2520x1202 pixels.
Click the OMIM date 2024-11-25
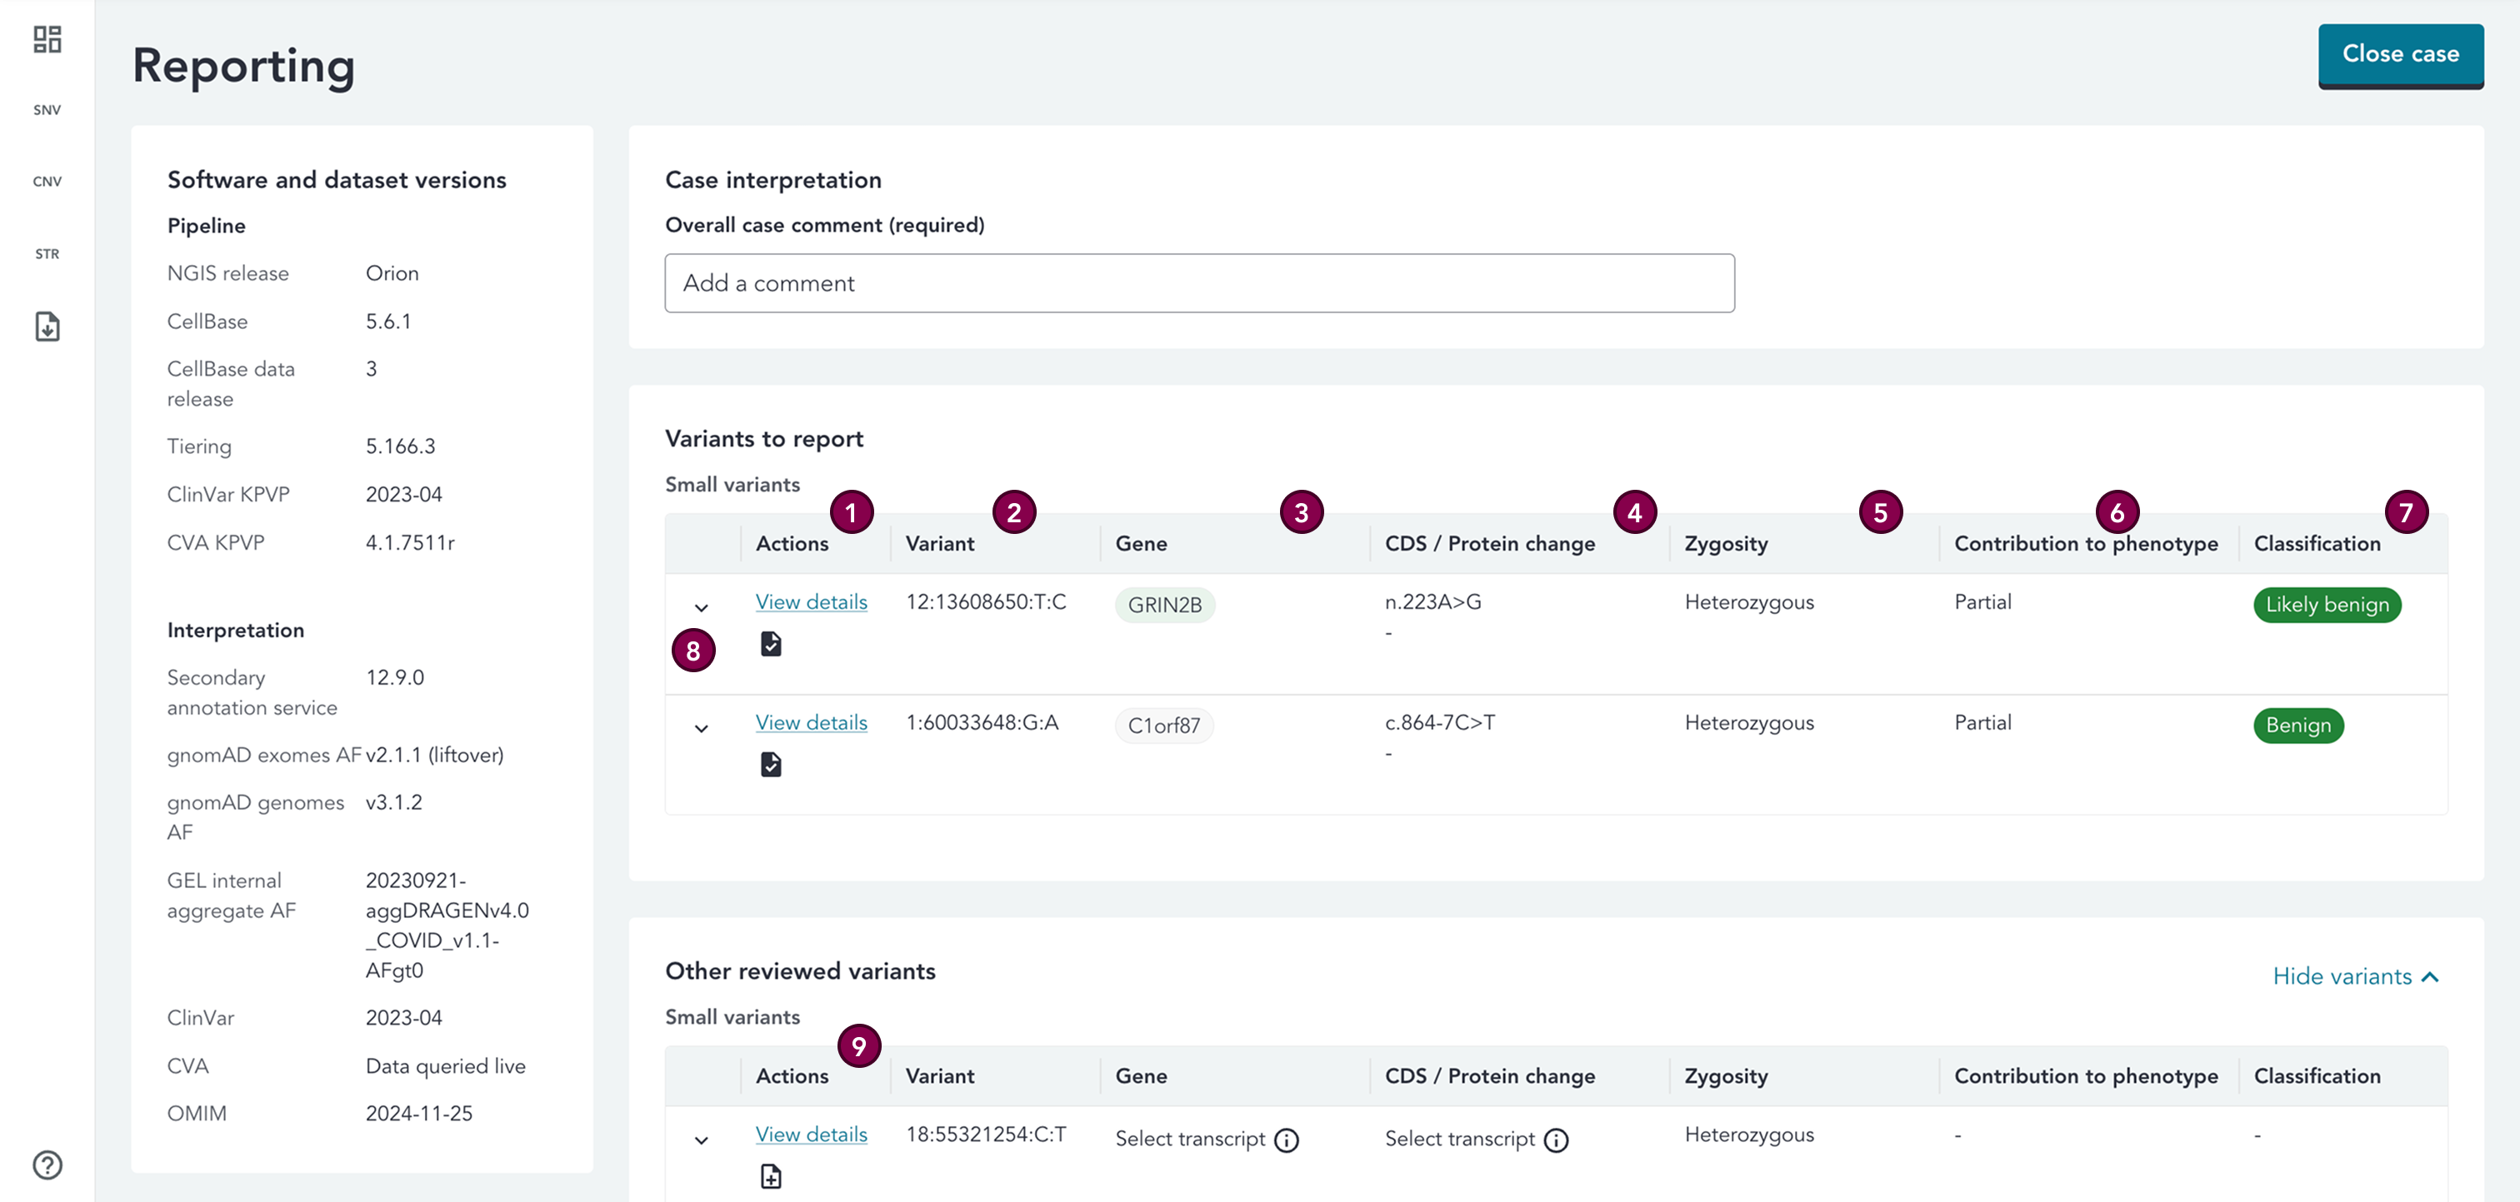pyautogui.click(x=418, y=1114)
